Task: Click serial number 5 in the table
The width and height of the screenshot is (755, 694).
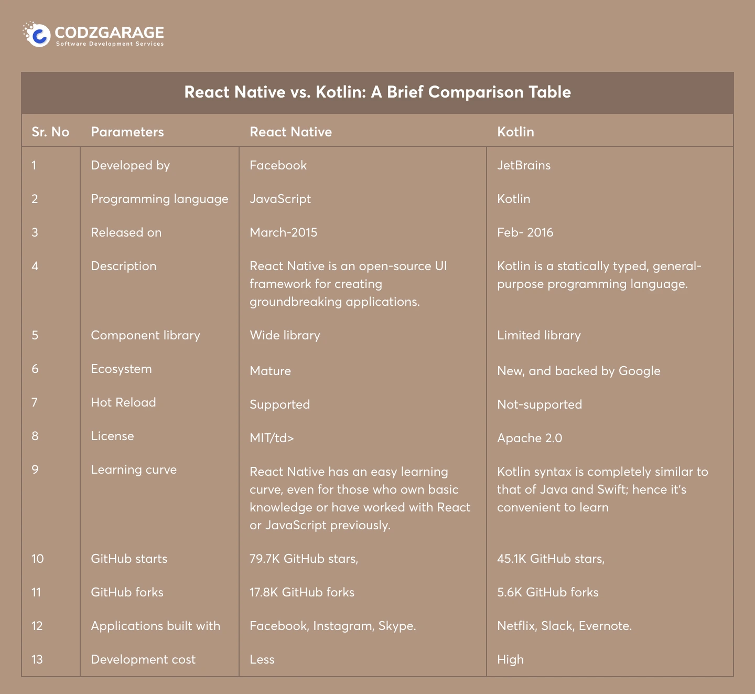Action: [35, 335]
